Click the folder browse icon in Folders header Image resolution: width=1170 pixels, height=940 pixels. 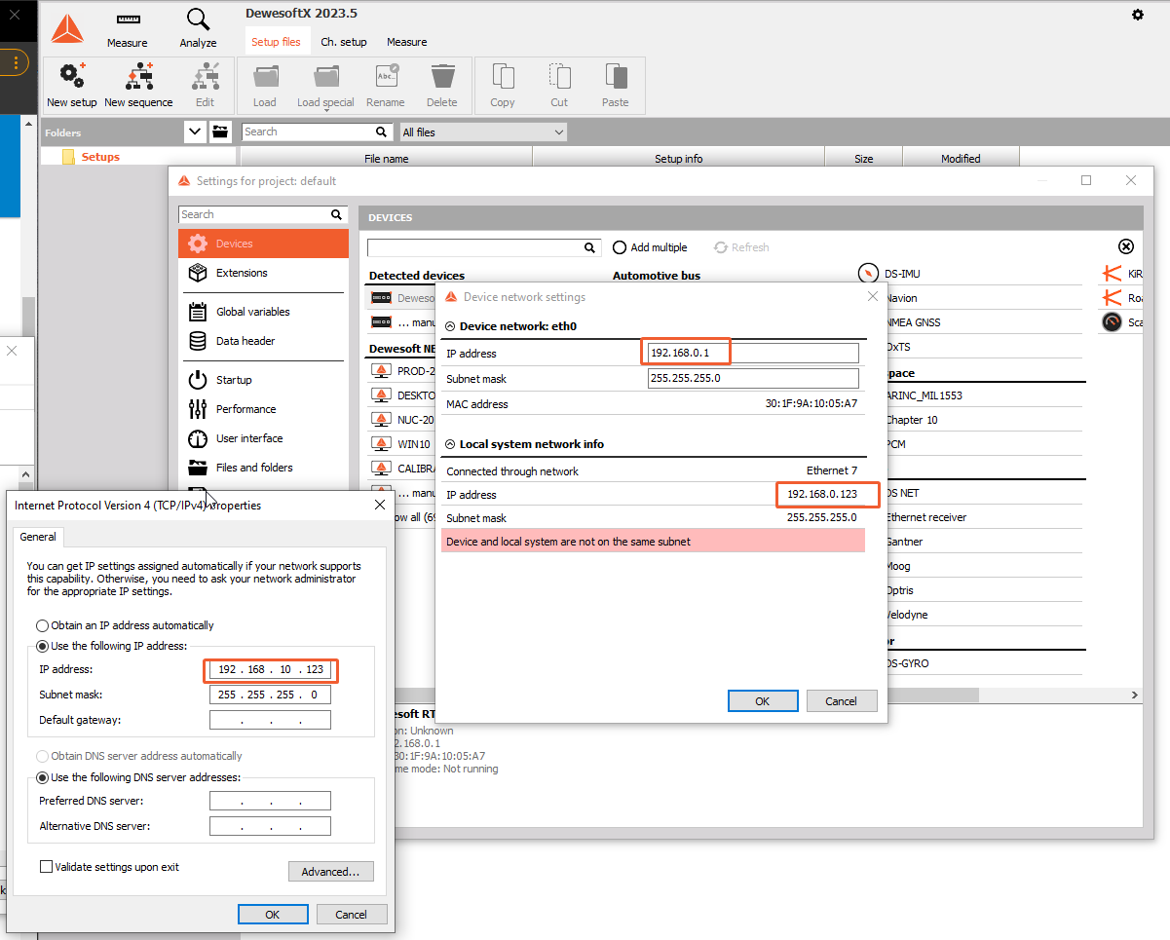pos(220,132)
